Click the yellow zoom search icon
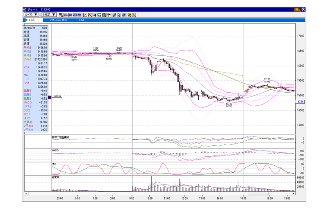The image size is (328, 208). point(130,15)
